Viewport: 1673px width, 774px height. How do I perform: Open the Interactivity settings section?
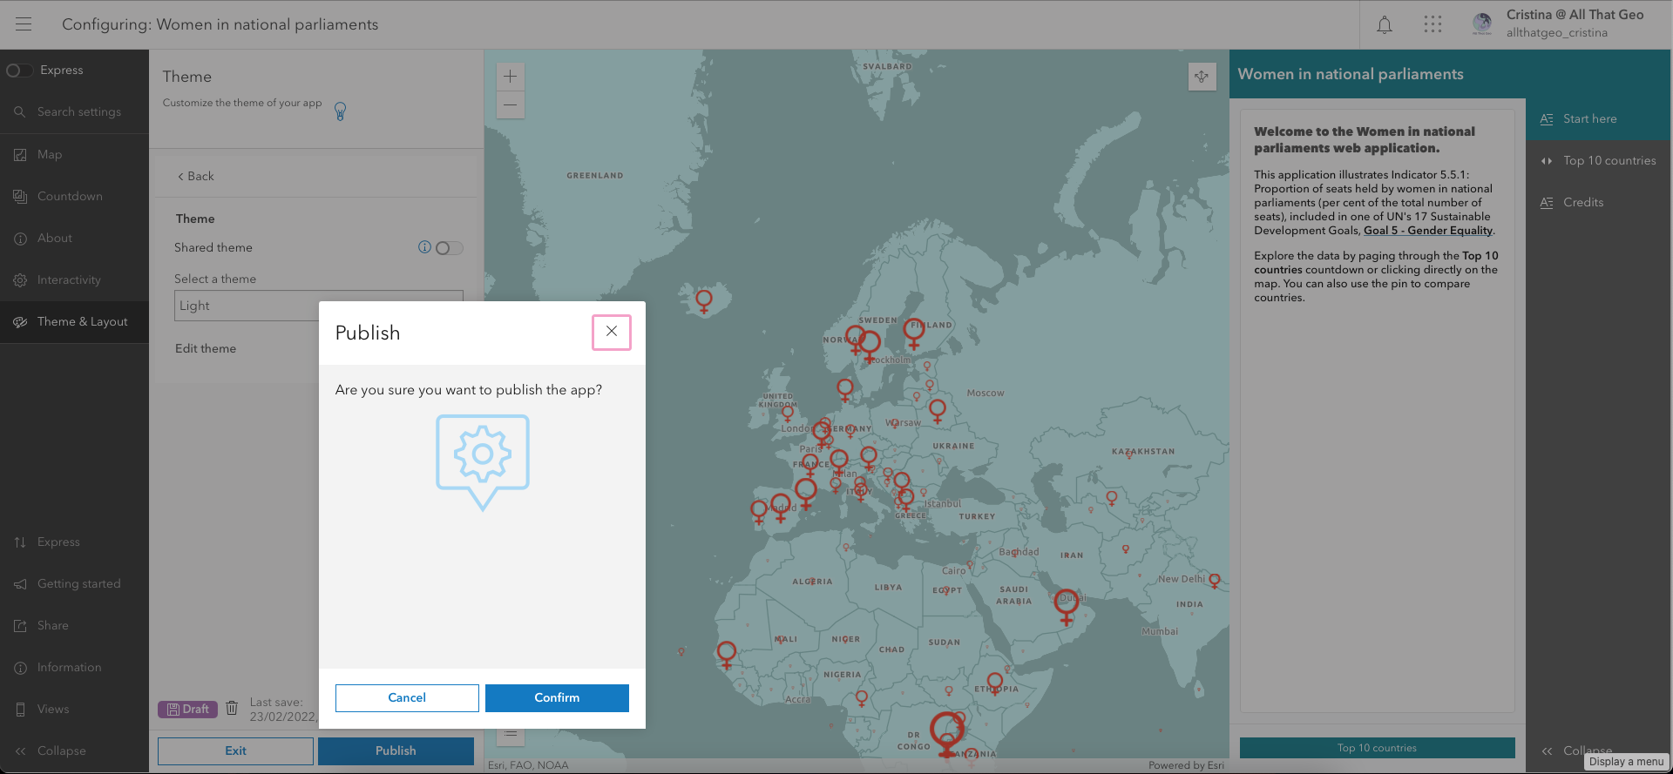74,279
